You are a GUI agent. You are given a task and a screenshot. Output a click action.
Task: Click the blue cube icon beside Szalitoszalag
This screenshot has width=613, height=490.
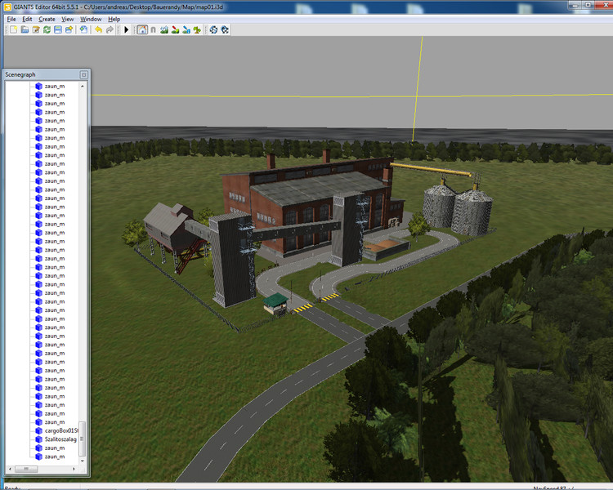(x=38, y=439)
